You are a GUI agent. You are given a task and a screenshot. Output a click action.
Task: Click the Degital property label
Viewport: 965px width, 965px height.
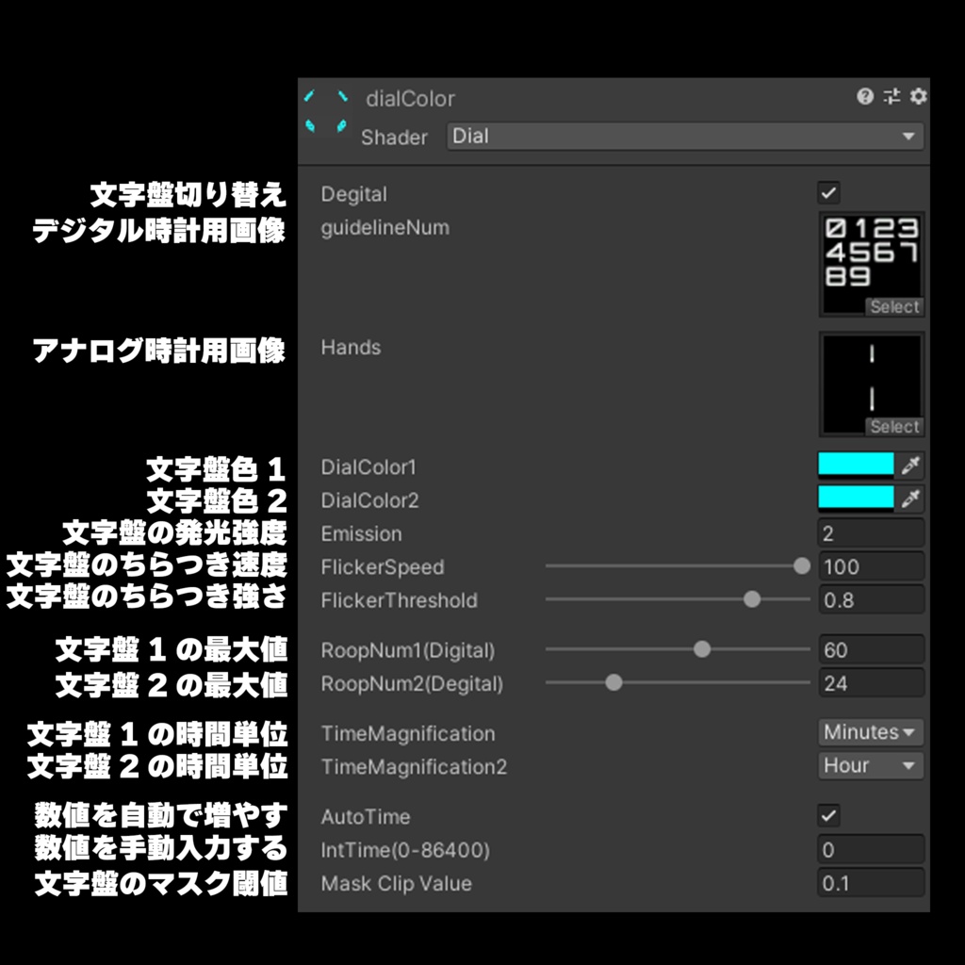point(354,194)
